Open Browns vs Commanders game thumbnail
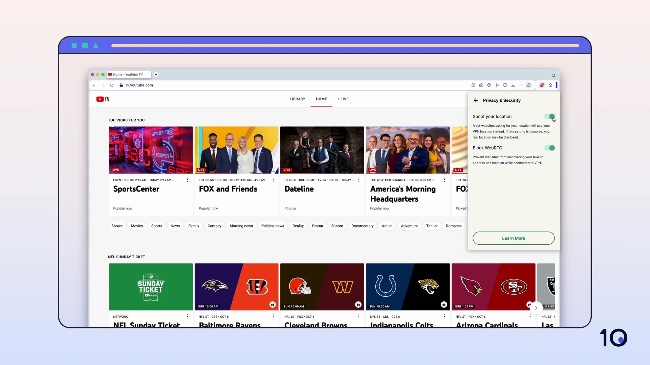The image size is (650, 365). (x=322, y=287)
